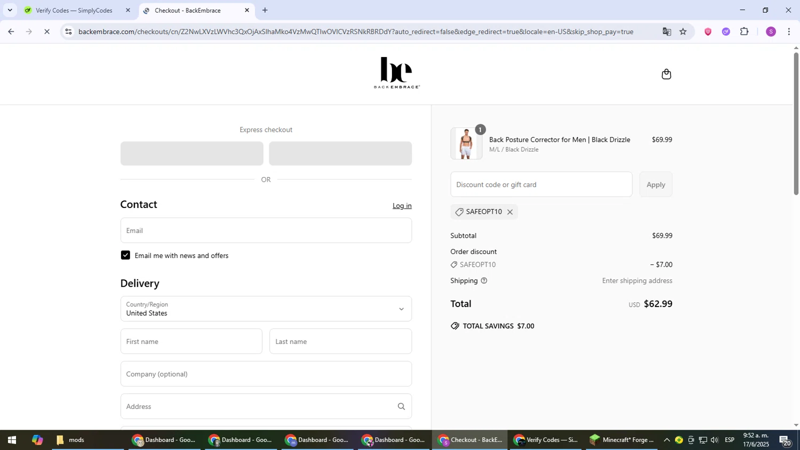Viewport: 800px width, 450px height.
Task: Focus the Discount code or gift card field
Action: click(x=541, y=184)
